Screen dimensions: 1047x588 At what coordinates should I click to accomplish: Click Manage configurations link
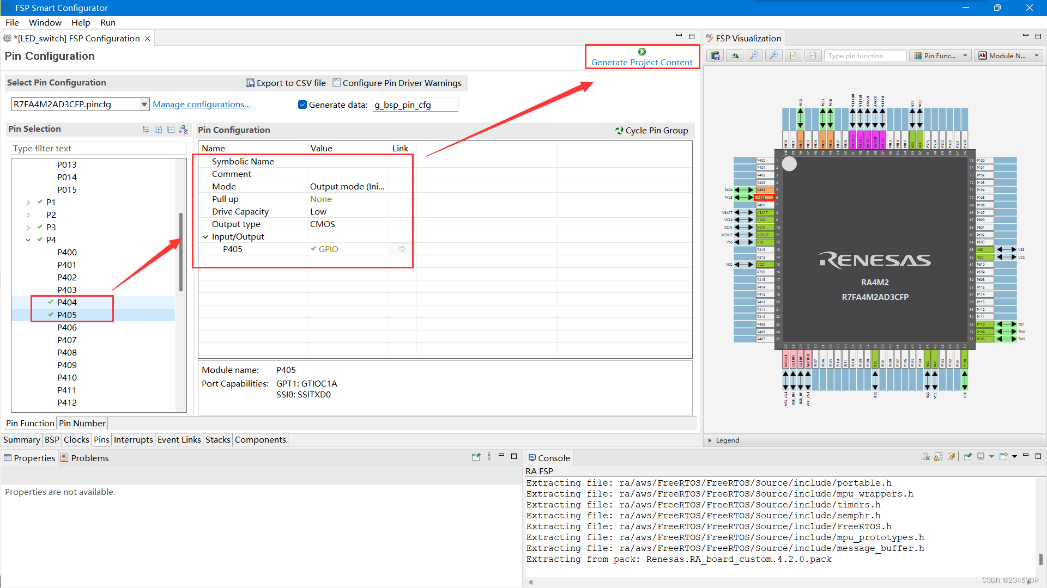pyautogui.click(x=201, y=105)
